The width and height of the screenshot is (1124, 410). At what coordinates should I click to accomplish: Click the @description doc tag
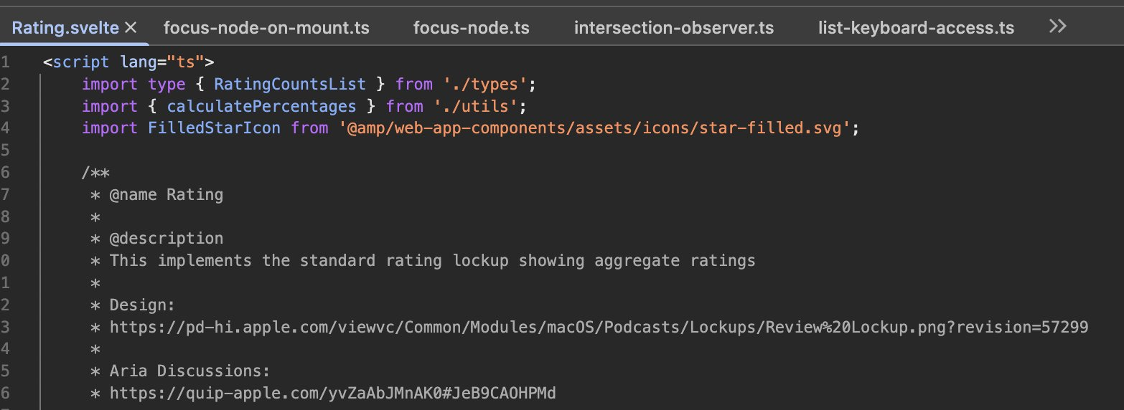(166, 238)
